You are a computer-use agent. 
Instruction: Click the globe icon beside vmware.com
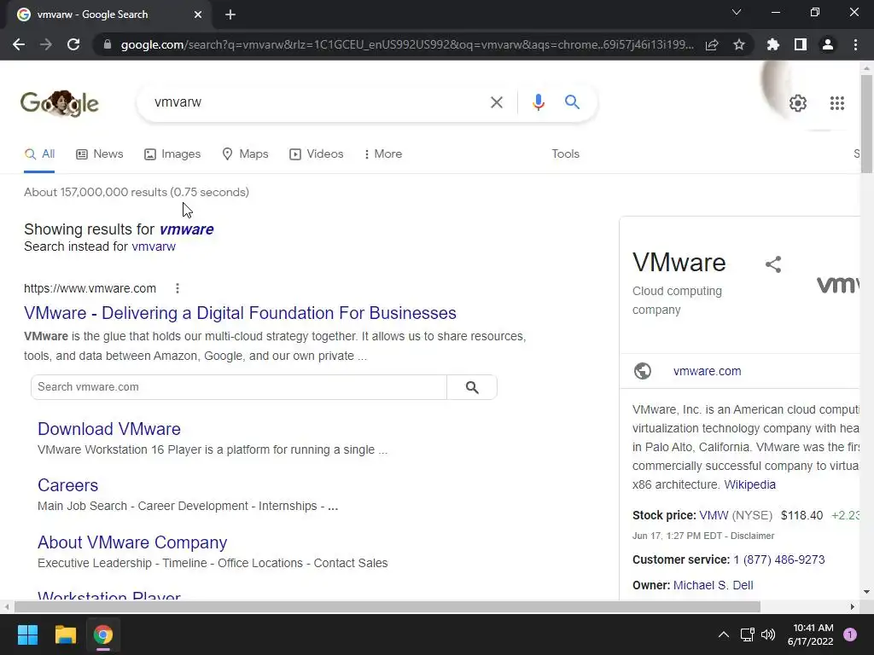[643, 371]
